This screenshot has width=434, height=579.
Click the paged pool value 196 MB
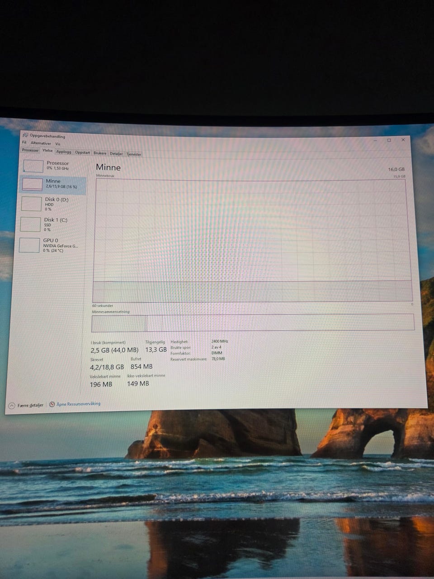pyautogui.click(x=101, y=384)
